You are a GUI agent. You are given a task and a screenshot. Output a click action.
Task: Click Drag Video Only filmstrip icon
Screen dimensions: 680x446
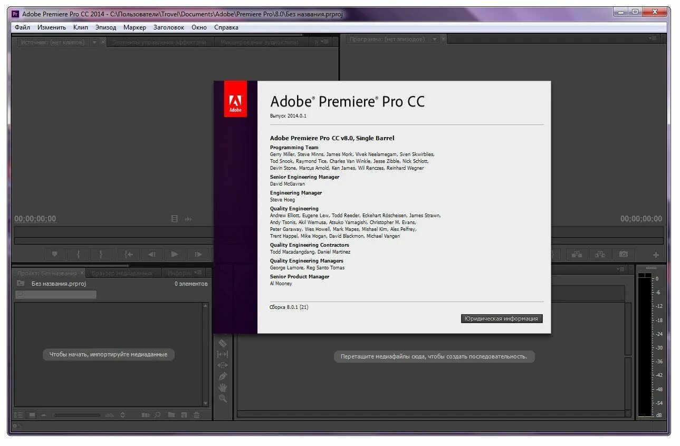pos(175,219)
